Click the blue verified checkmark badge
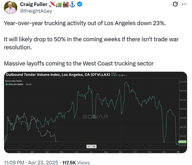 (x=80, y=4)
